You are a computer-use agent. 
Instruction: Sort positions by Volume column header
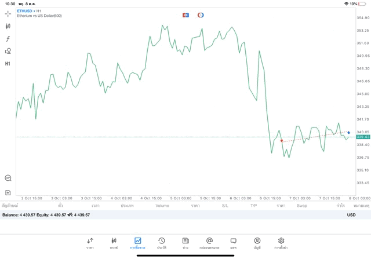tap(162, 206)
